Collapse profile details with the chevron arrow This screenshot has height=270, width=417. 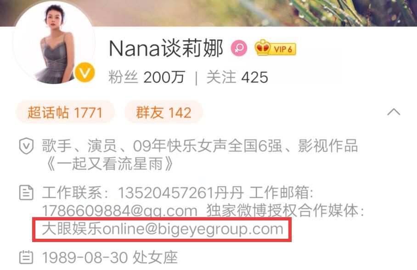(394, 112)
